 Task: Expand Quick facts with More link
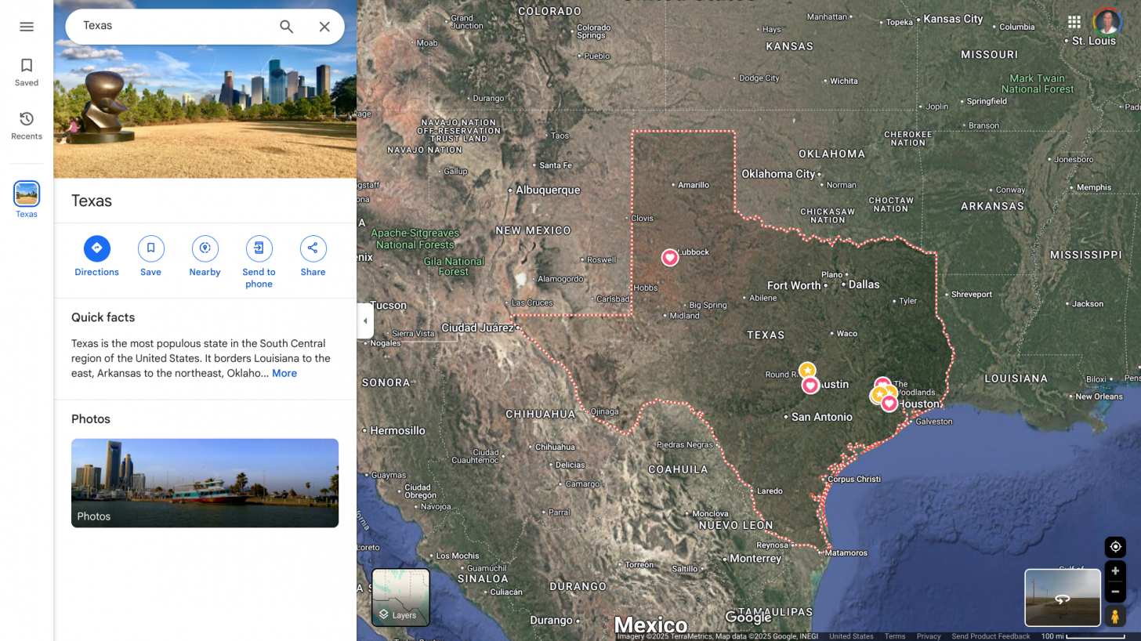pos(284,373)
